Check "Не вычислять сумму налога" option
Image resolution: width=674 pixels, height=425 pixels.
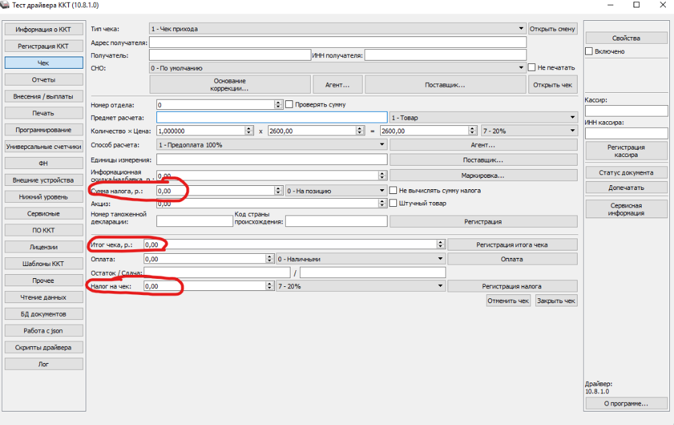pos(394,191)
